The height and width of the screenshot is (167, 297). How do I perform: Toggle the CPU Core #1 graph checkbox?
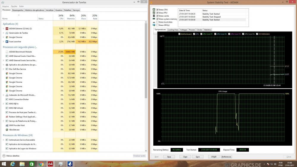201,34
